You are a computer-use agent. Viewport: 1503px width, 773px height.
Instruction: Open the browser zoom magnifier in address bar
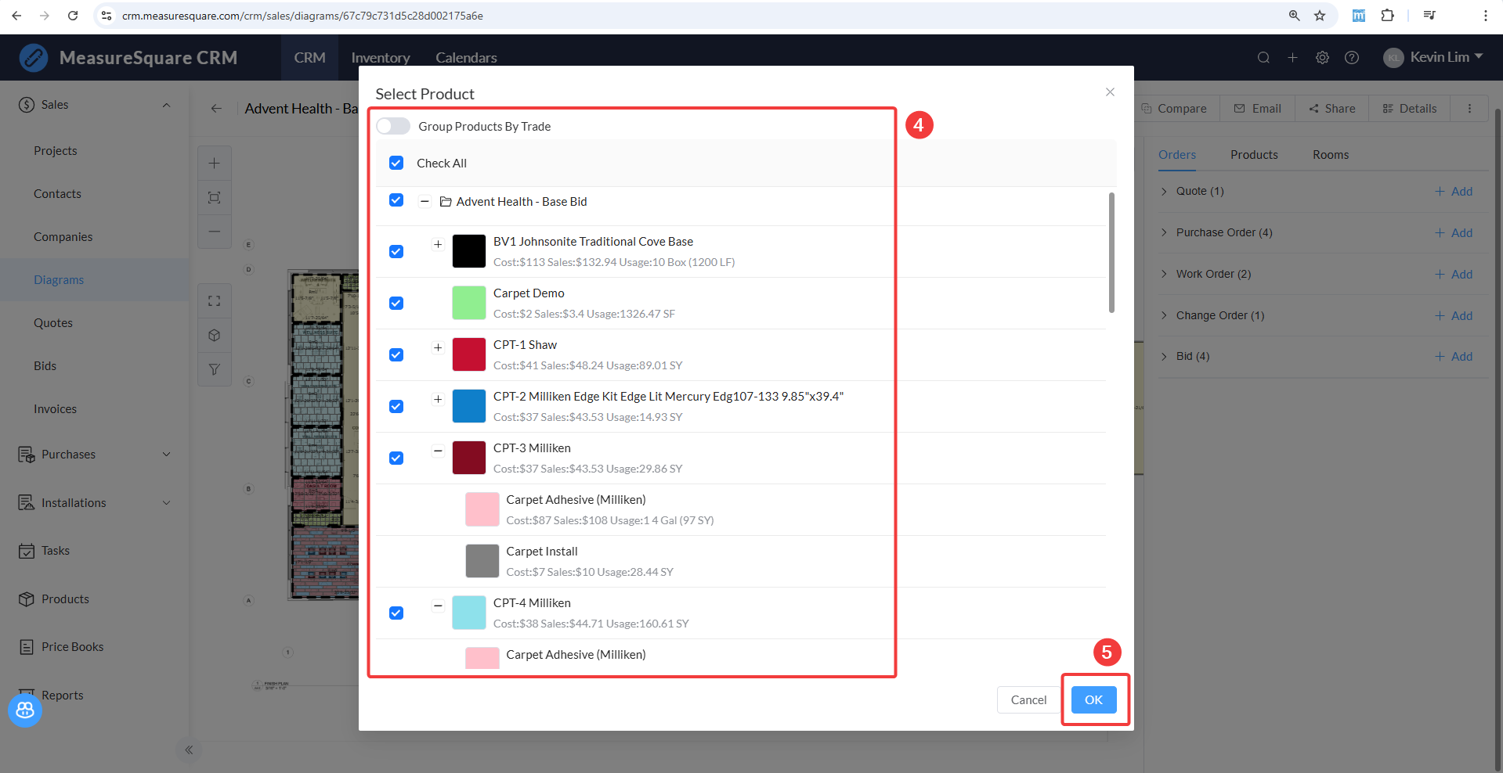click(1295, 16)
